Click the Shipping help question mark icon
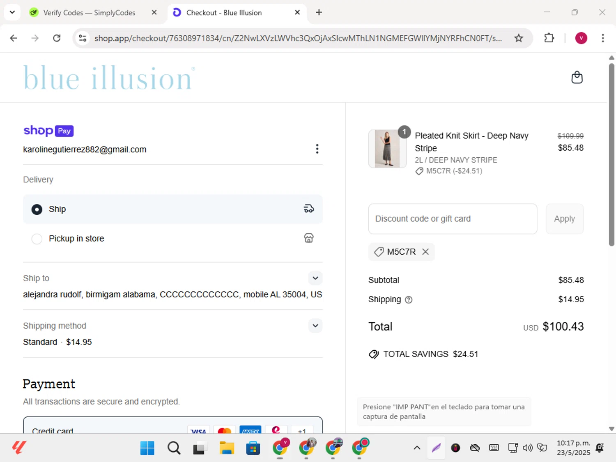Image resolution: width=616 pixels, height=462 pixels. click(409, 300)
